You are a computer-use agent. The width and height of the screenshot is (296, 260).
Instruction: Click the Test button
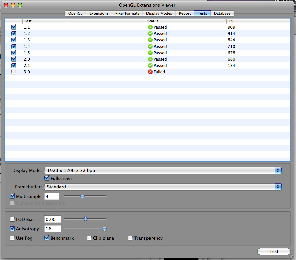pyautogui.click(x=274, y=252)
